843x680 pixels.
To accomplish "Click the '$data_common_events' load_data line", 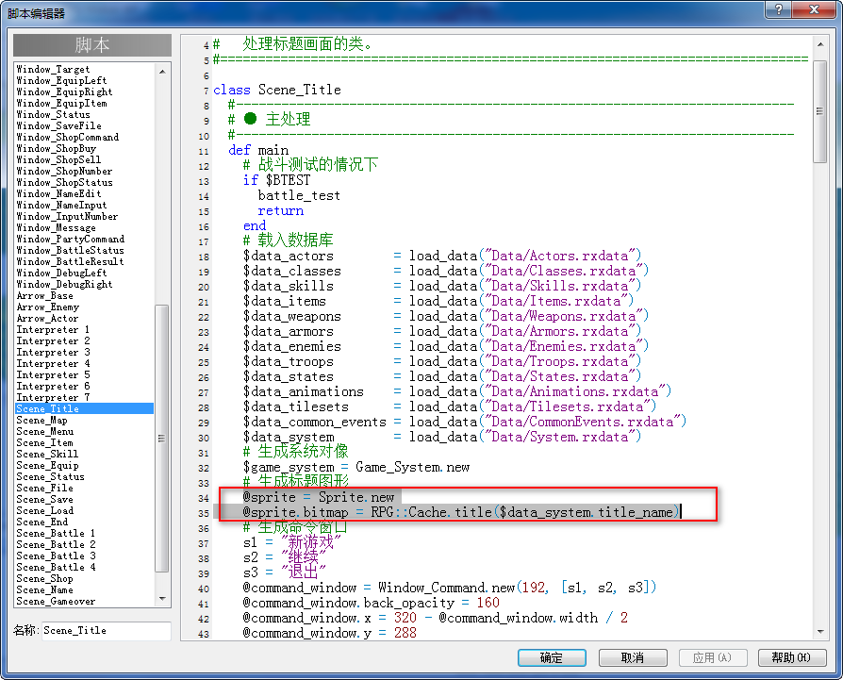I will (x=465, y=422).
